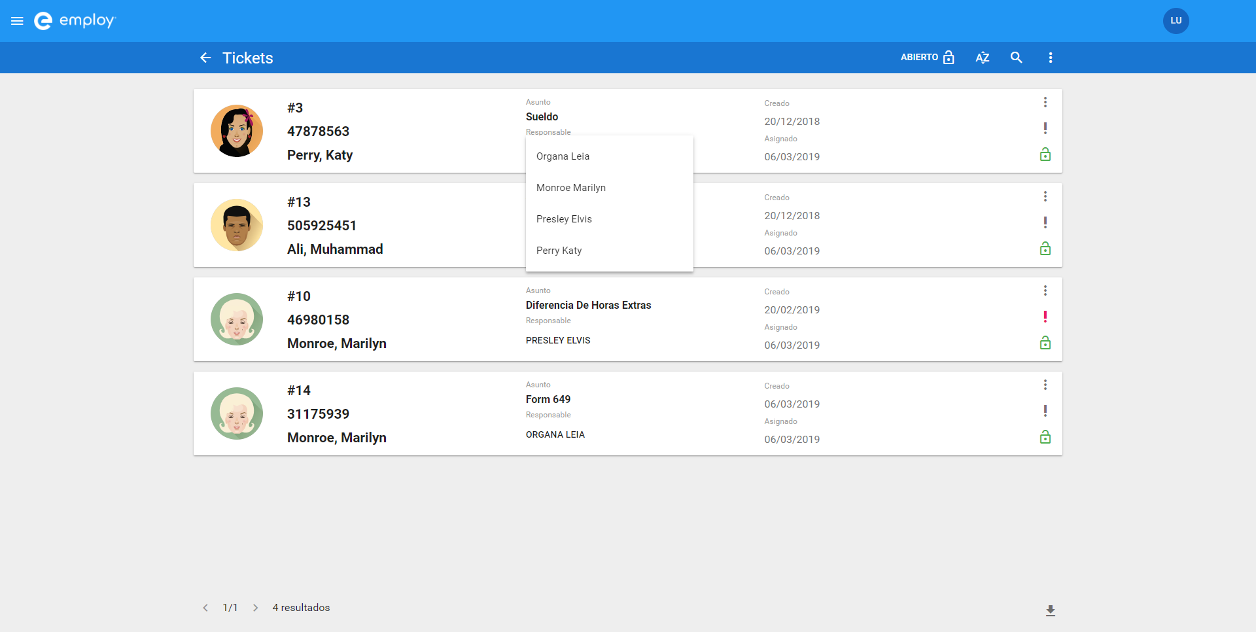Open the LU user avatar menu
Image resolution: width=1256 pixels, height=632 pixels.
pos(1176,21)
